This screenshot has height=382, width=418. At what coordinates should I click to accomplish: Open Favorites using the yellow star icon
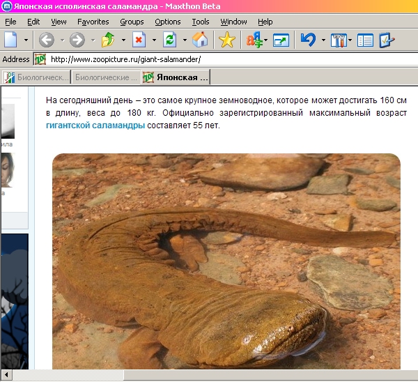(x=226, y=40)
